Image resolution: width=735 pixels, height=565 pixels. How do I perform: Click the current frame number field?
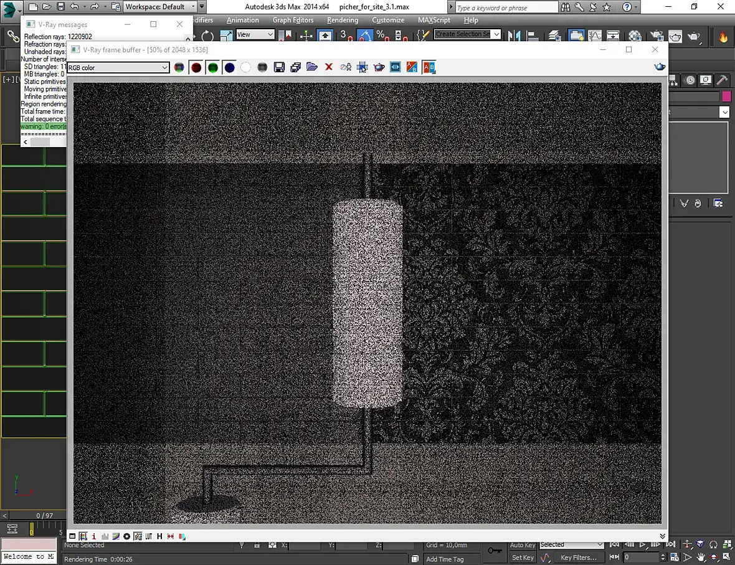[x=641, y=557]
